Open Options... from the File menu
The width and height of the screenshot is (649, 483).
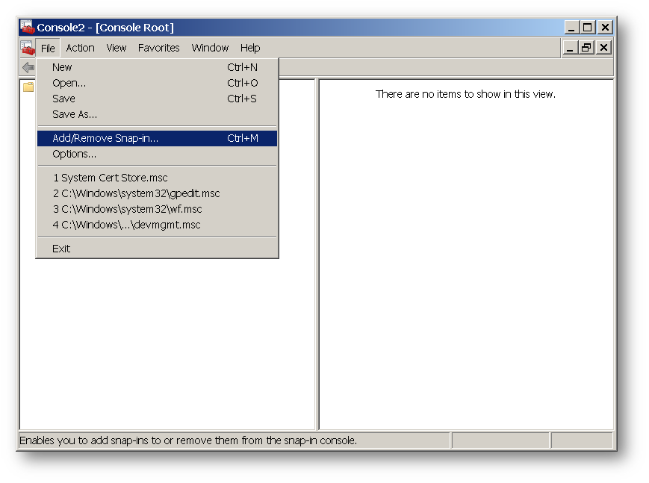coord(74,154)
